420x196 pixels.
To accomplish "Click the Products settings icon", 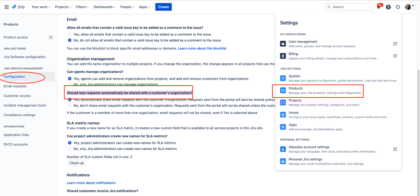I will click(x=283, y=90).
